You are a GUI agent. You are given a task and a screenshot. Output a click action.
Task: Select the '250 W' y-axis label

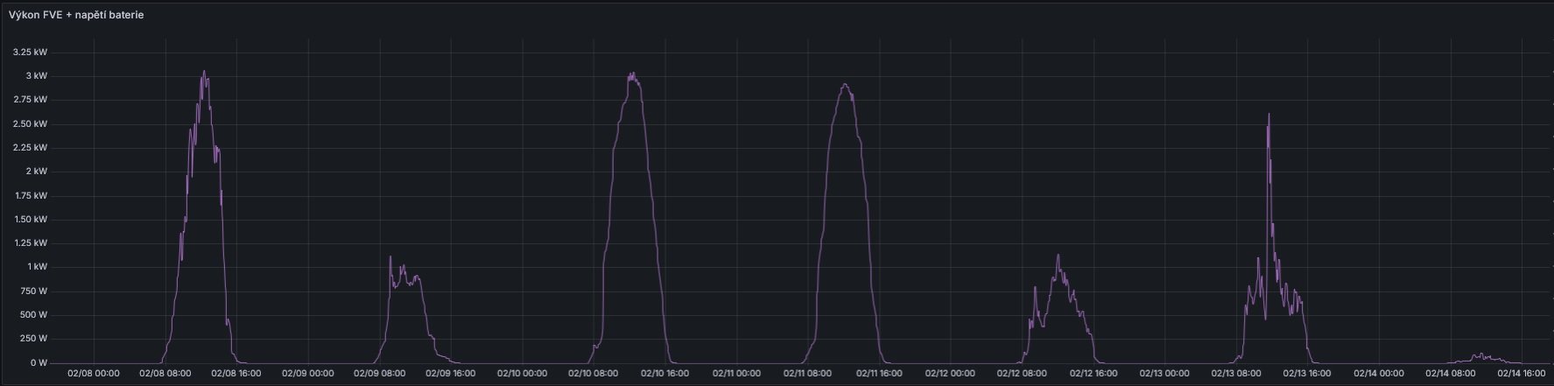[x=34, y=338]
